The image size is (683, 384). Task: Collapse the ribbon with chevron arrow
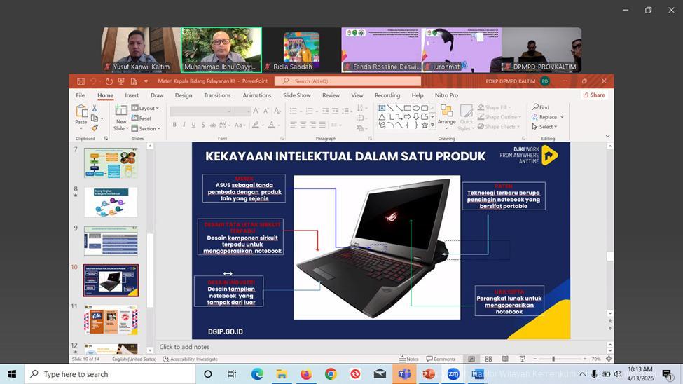tap(607, 136)
